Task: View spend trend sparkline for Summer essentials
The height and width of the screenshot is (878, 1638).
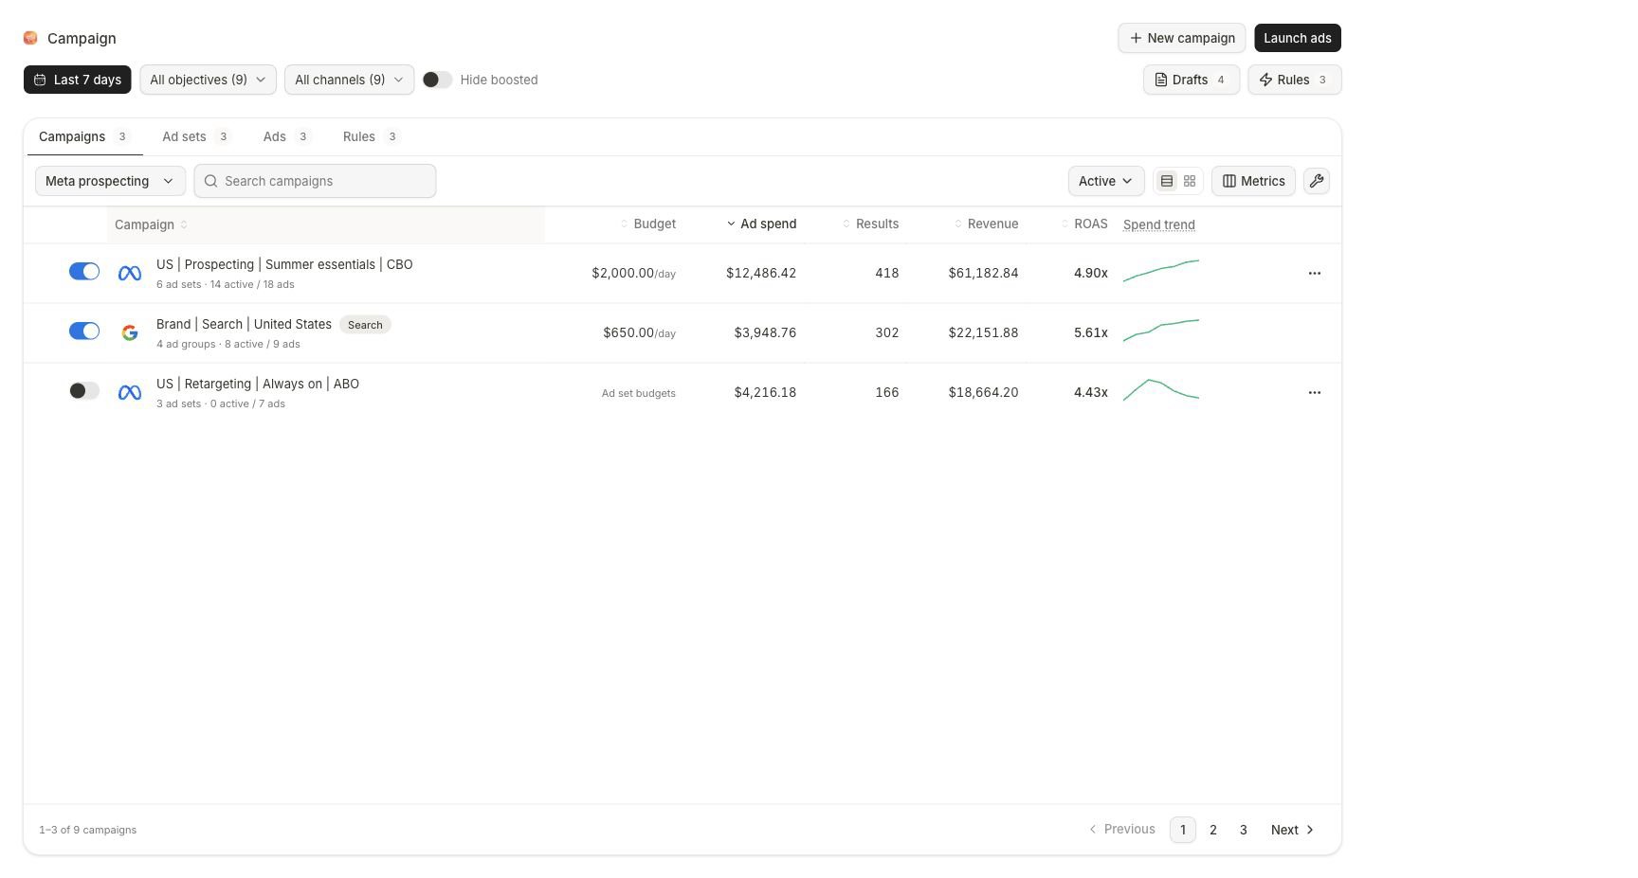Action: click(x=1161, y=271)
